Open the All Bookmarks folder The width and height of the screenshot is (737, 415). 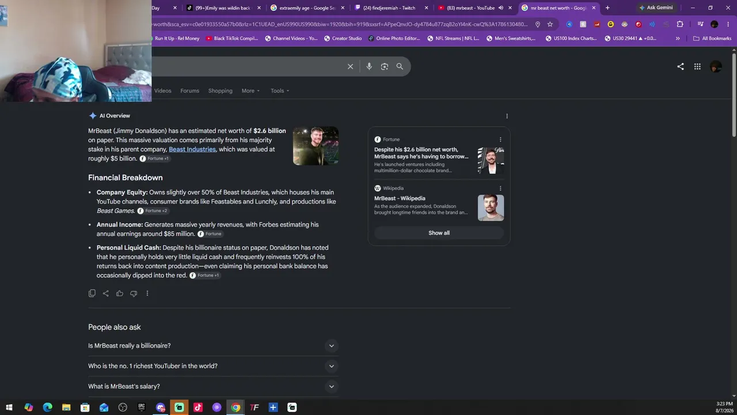pos(712,39)
